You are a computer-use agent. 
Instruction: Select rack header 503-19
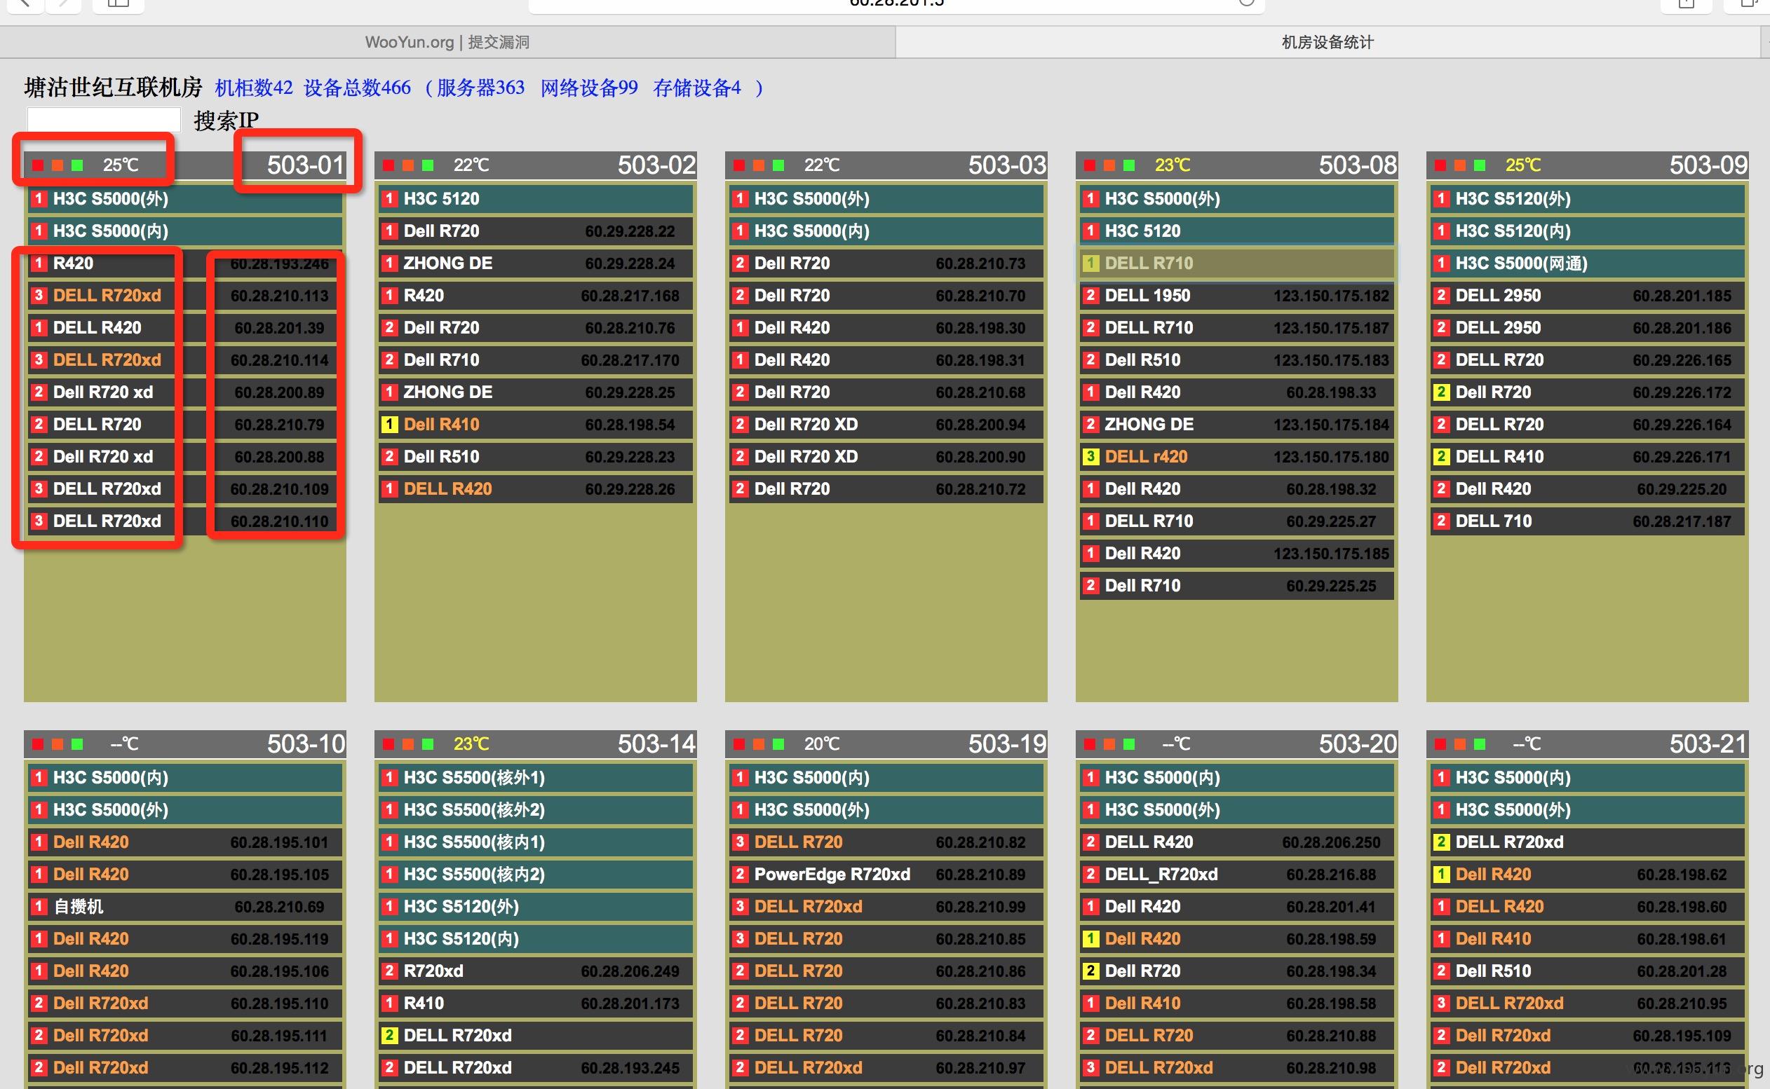point(886,744)
